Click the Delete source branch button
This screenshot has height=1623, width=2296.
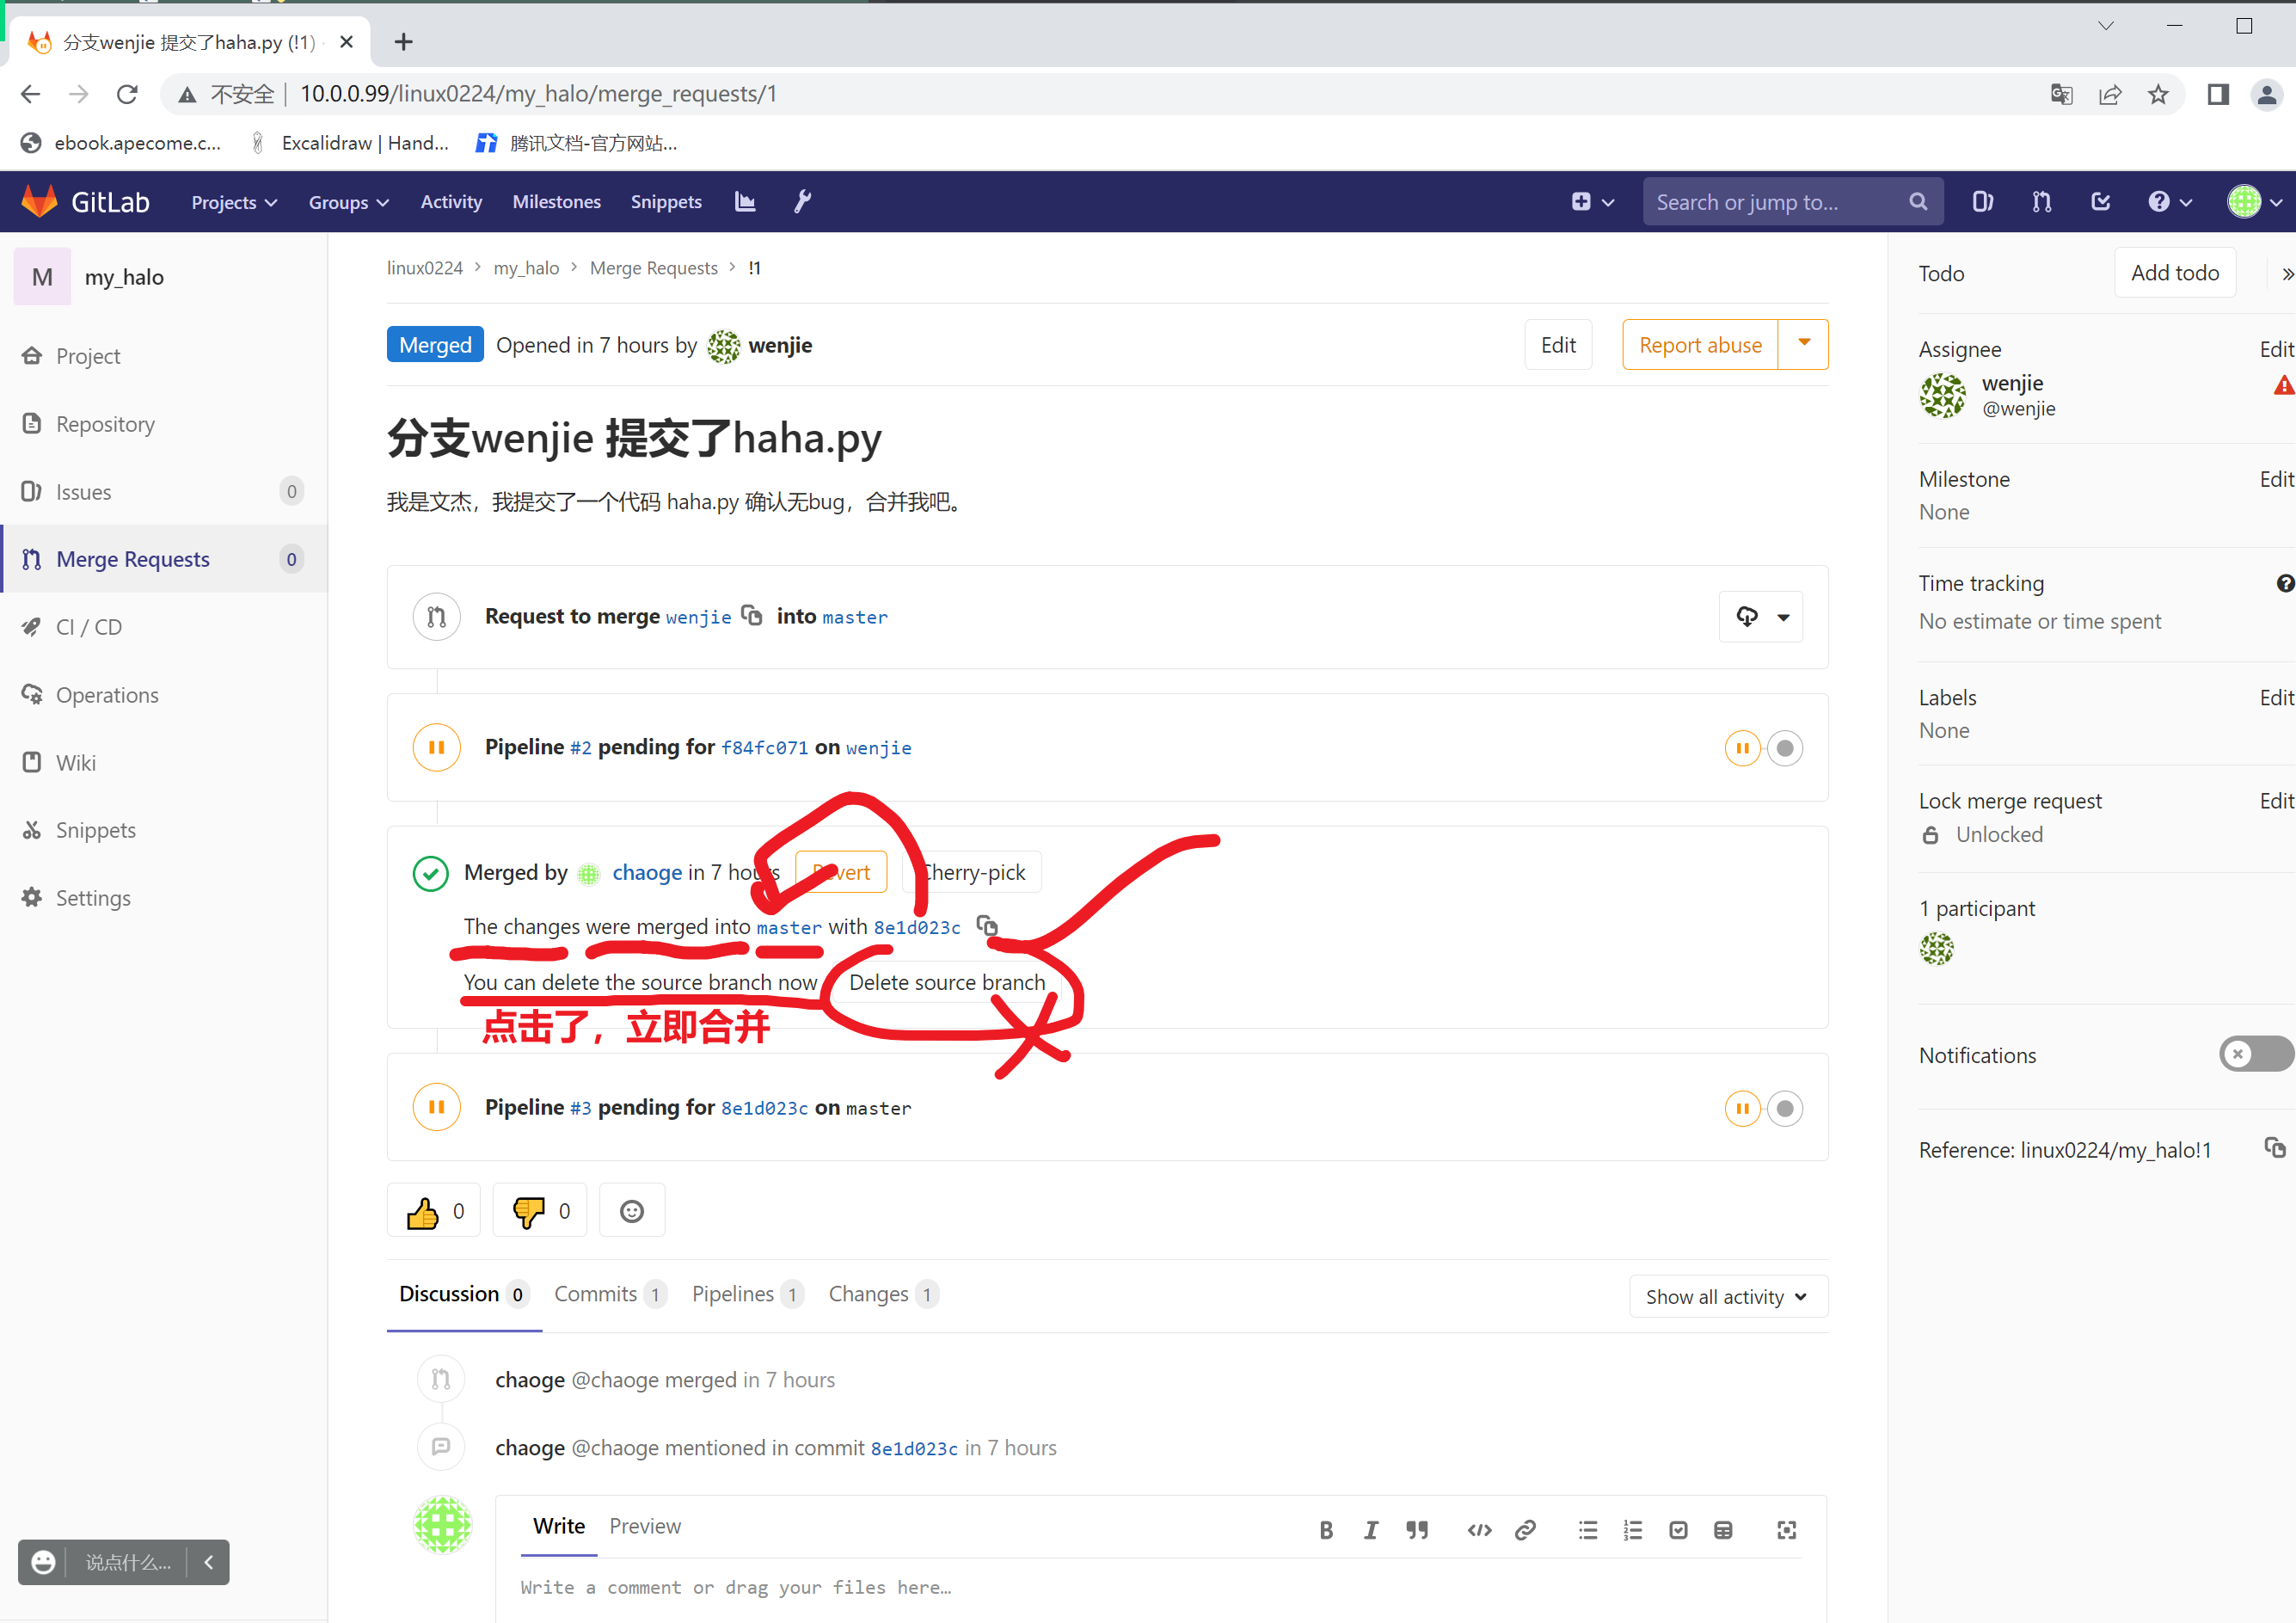[x=946, y=982]
